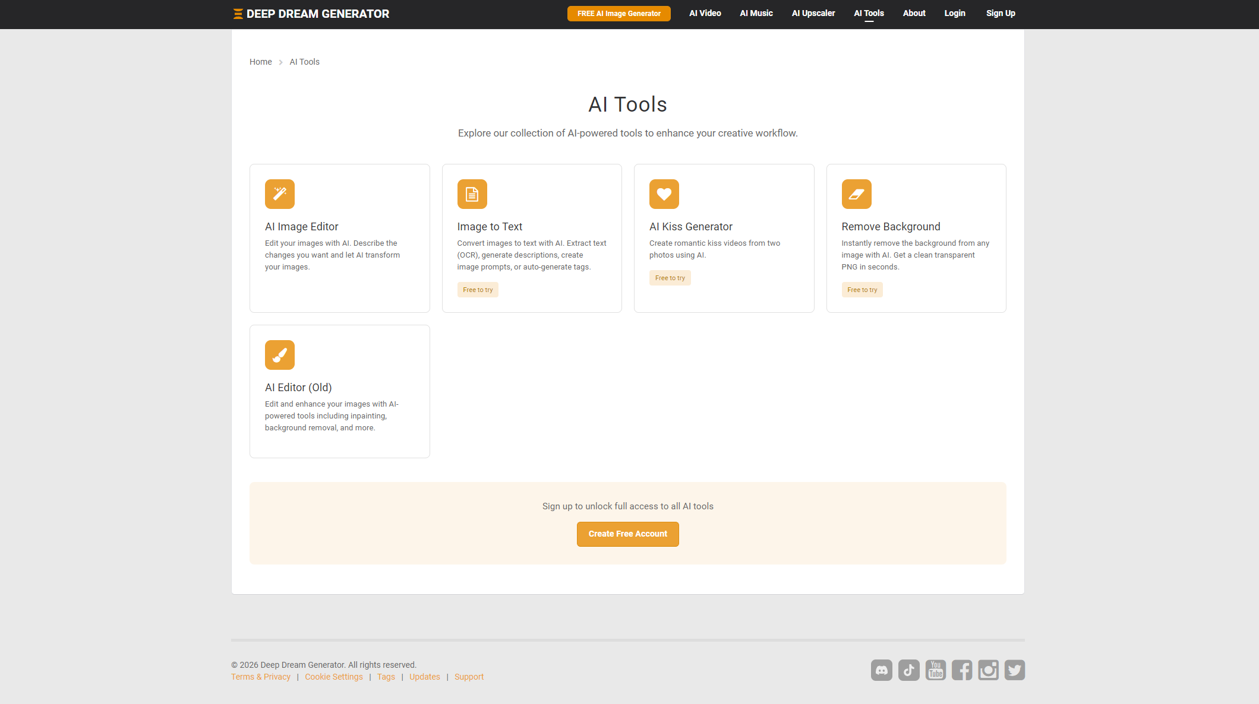Click the FREE AI Image Generator button
This screenshot has width=1259, height=704.
619,14
